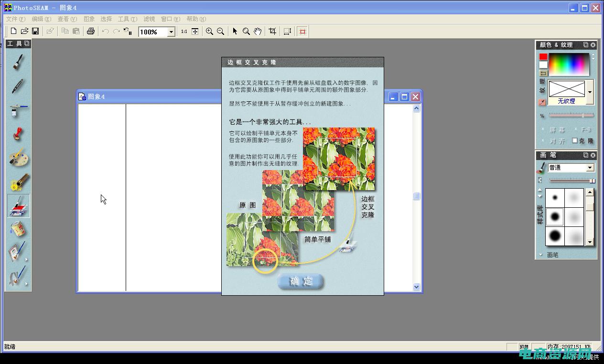Open the brush type 普通 dropdown
The width and height of the screenshot is (604, 364).
pyautogui.click(x=590, y=168)
